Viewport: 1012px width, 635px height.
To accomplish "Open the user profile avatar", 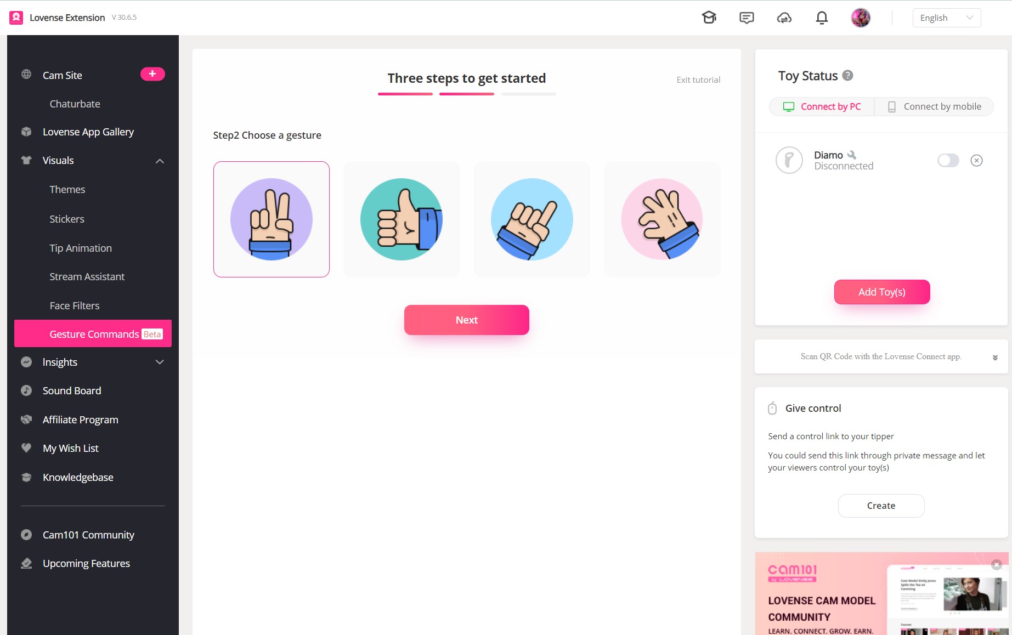I will (860, 18).
